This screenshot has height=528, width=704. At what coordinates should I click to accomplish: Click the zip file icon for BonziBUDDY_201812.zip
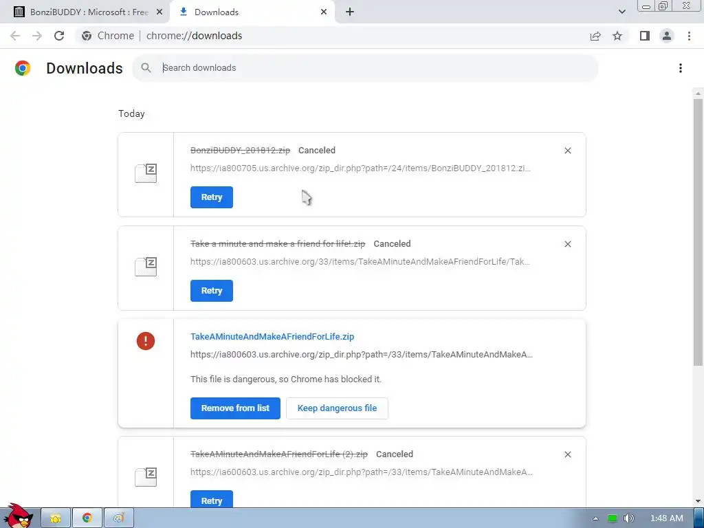click(x=146, y=173)
